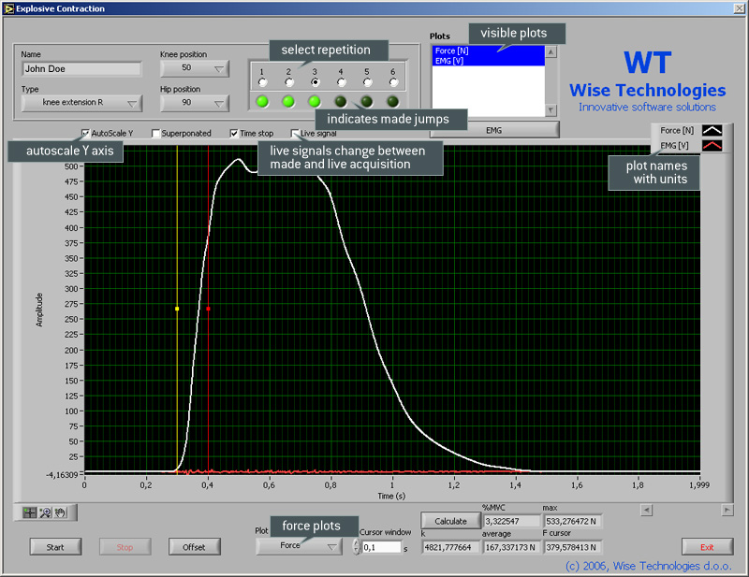The width and height of the screenshot is (749, 577).
Task: Click the Start button
Action: [x=55, y=547]
